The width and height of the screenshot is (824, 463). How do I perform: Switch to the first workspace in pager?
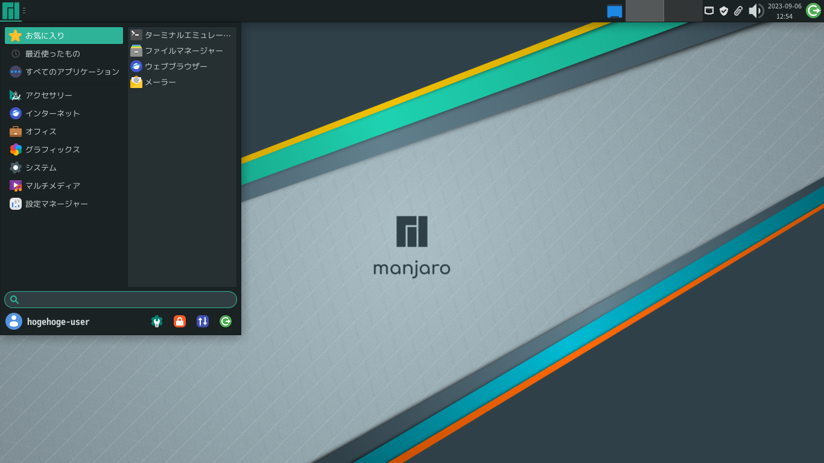(x=644, y=11)
